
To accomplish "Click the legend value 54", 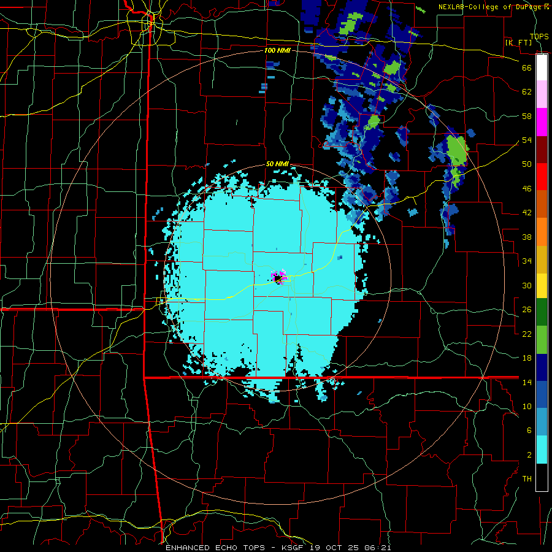I will [527, 140].
